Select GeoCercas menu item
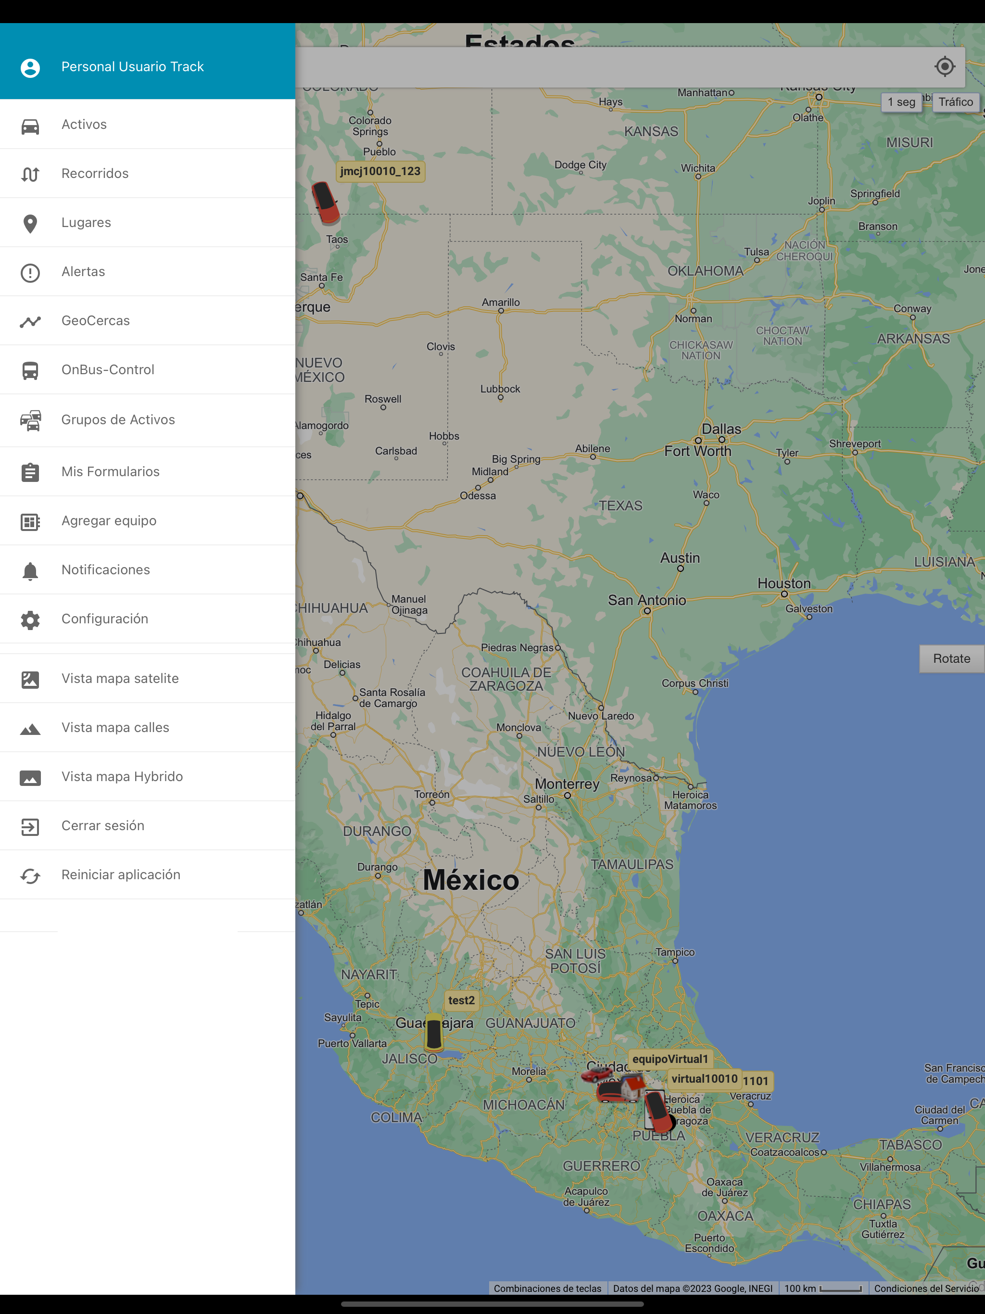Screen dimensions: 985x1314 147,321
